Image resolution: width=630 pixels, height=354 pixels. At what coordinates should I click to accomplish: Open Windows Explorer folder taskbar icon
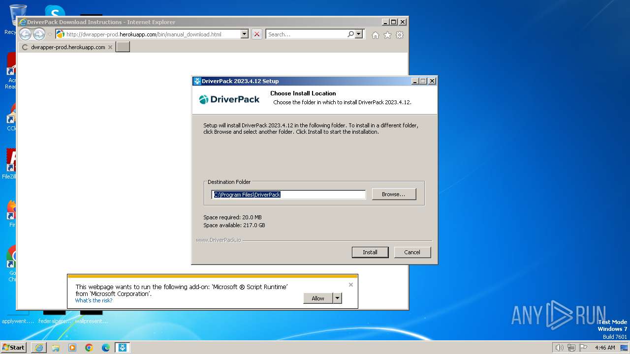tap(56, 348)
